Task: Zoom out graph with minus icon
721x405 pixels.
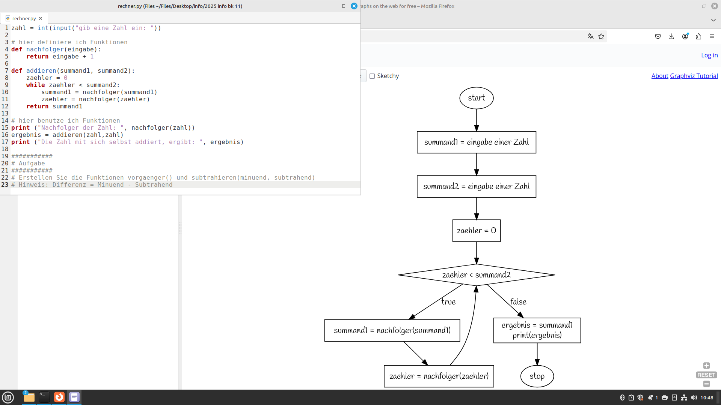Action: coord(706,384)
